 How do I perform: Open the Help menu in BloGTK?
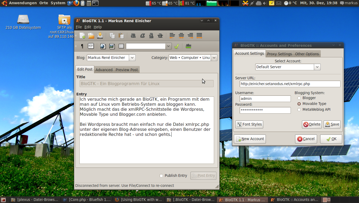pyautogui.click(x=98, y=27)
